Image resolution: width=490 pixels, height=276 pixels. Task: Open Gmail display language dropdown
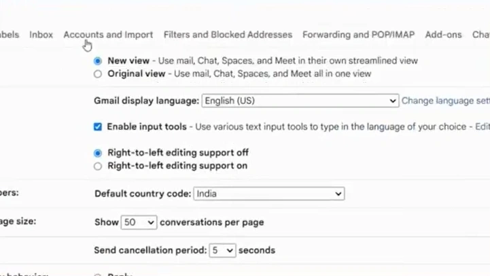click(x=300, y=101)
